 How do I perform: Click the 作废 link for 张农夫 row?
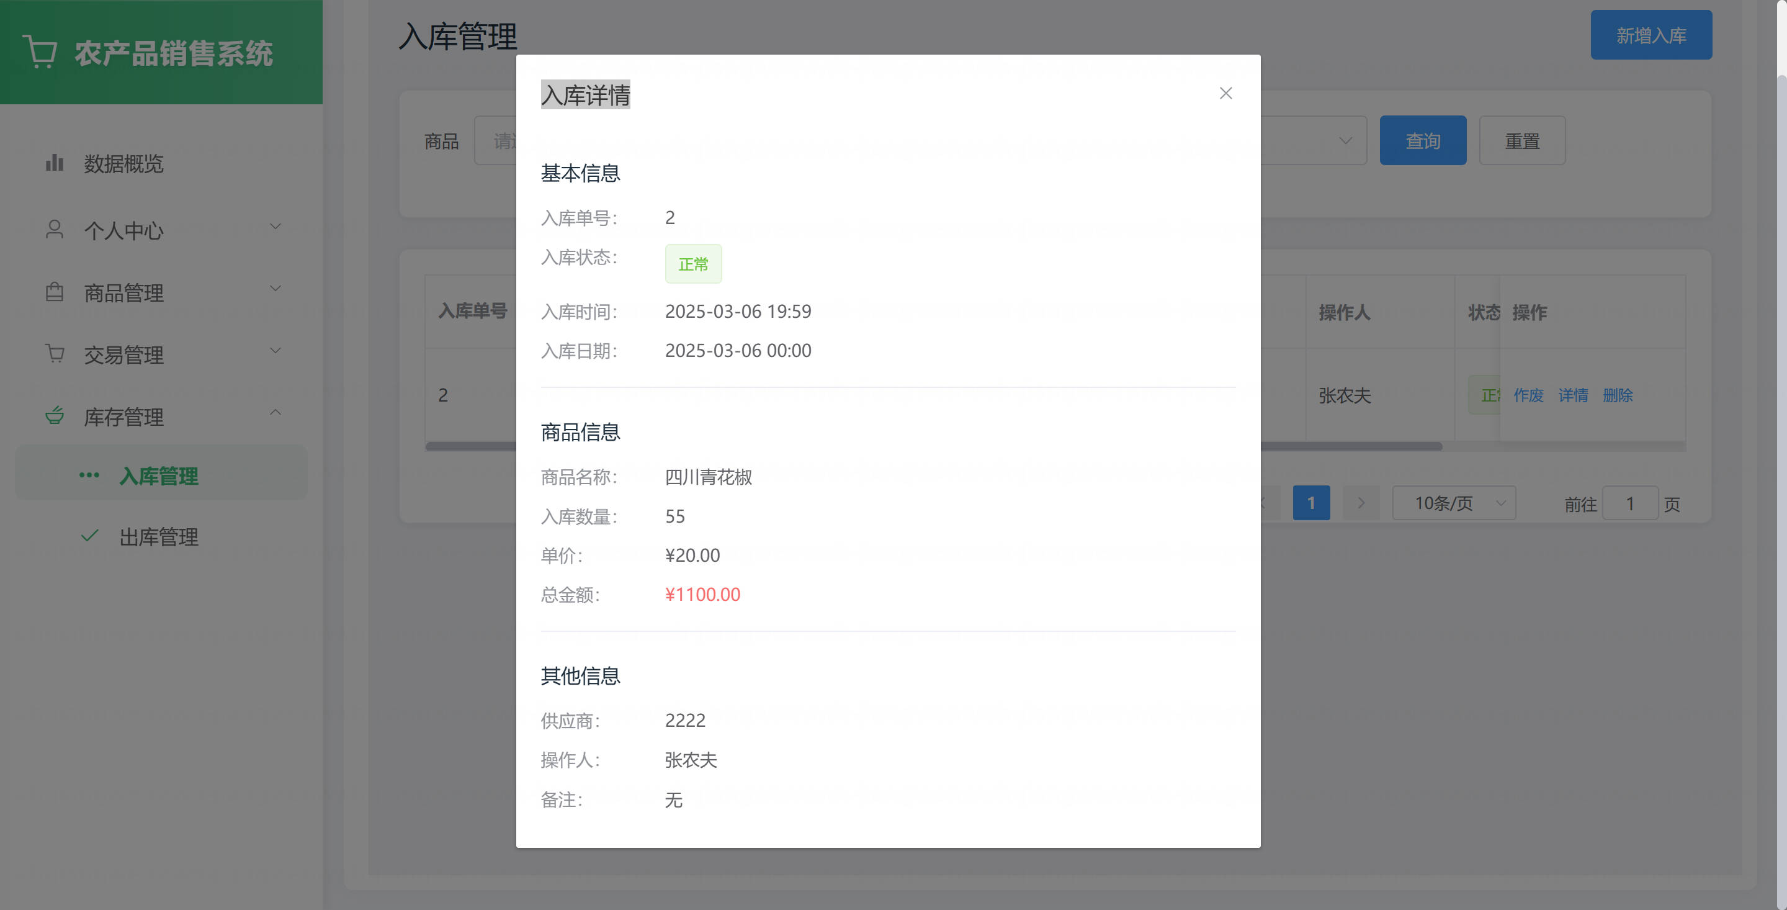(x=1528, y=395)
